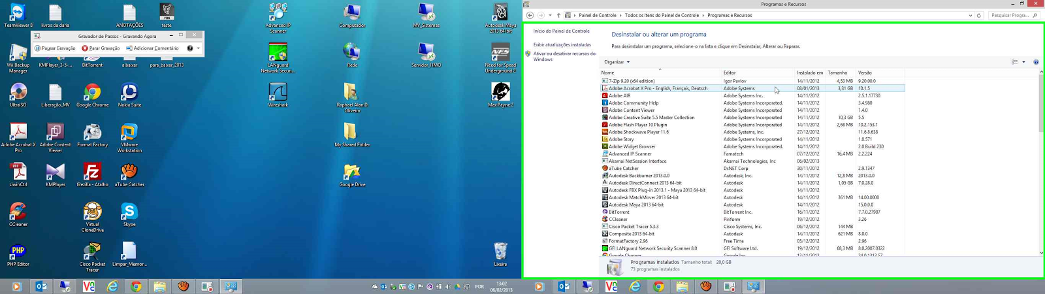Select the CCleaner desktop icon
1045x294 pixels.
[18, 215]
